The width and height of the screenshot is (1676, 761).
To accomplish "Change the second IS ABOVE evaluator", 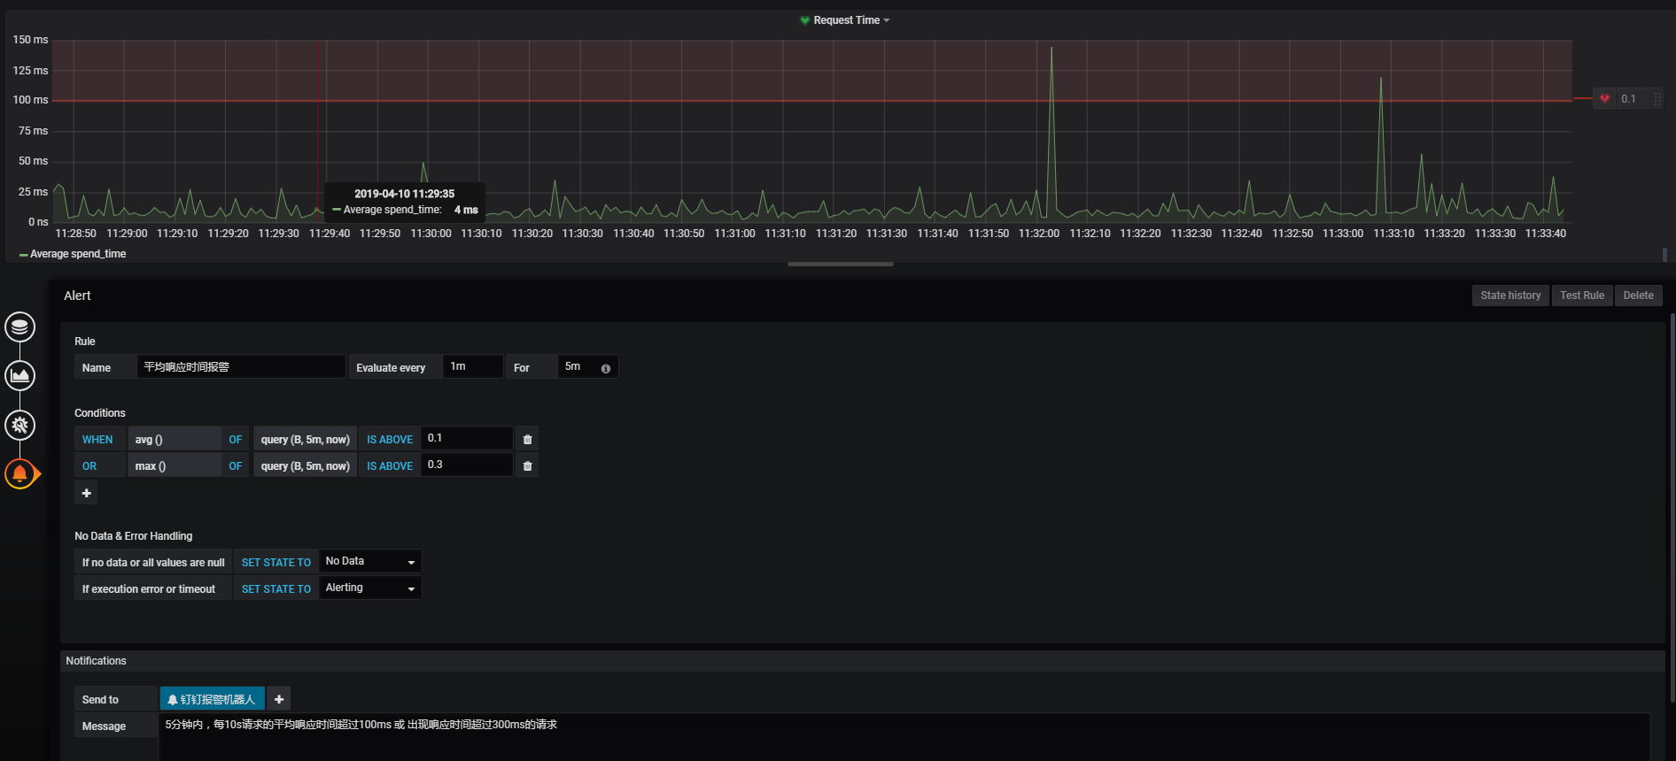I will tap(390, 465).
